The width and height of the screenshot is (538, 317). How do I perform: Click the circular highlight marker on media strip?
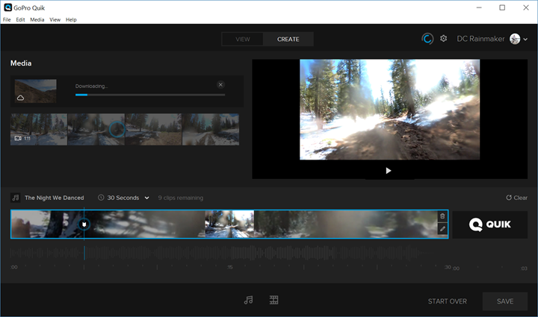coord(117,129)
